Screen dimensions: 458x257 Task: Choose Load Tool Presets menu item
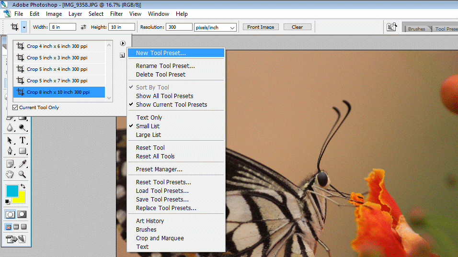coord(176,191)
